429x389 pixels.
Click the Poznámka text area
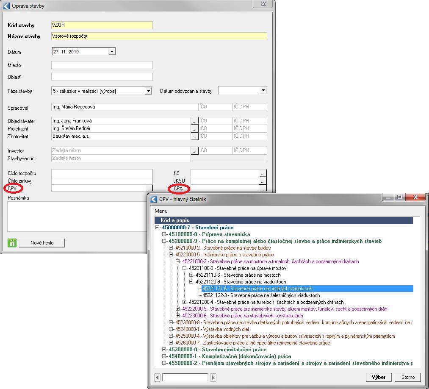click(x=77, y=217)
